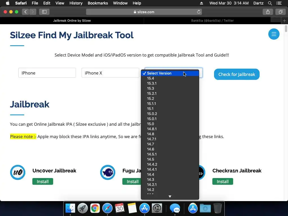This screenshot has height=216, width=288.
Task: Select version 15.4 from the list
Action: [170, 78]
